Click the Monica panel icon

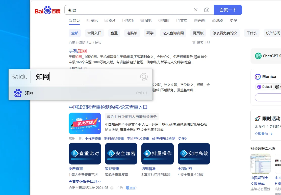[x=258, y=76]
